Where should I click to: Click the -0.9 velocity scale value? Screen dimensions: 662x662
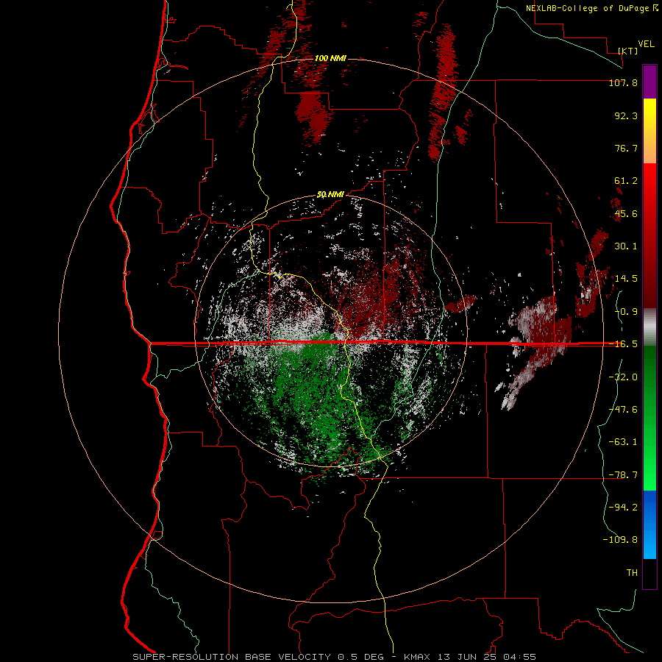[626, 312]
